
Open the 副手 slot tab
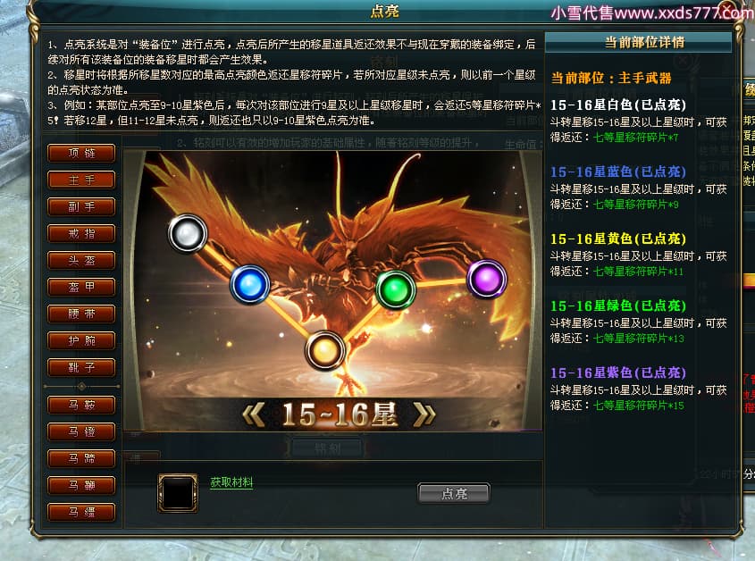[x=81, y=207]
